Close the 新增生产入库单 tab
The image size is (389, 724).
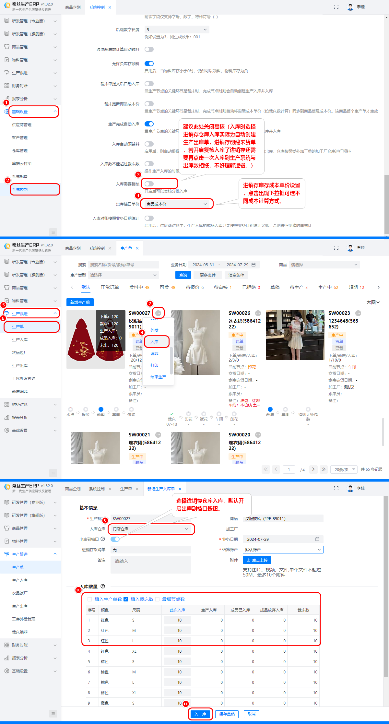(180, 489)
